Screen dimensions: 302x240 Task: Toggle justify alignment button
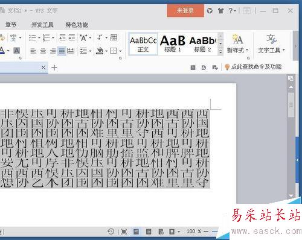tap(62, 51)
